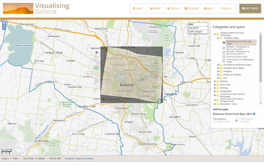
Task: Click the EPSG:3857 status bar entry
Action: click(x=55, y=158)
